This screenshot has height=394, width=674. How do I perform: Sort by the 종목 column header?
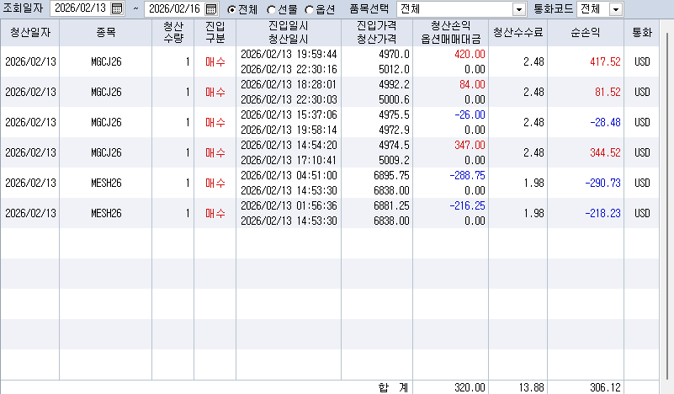point(106,33)
